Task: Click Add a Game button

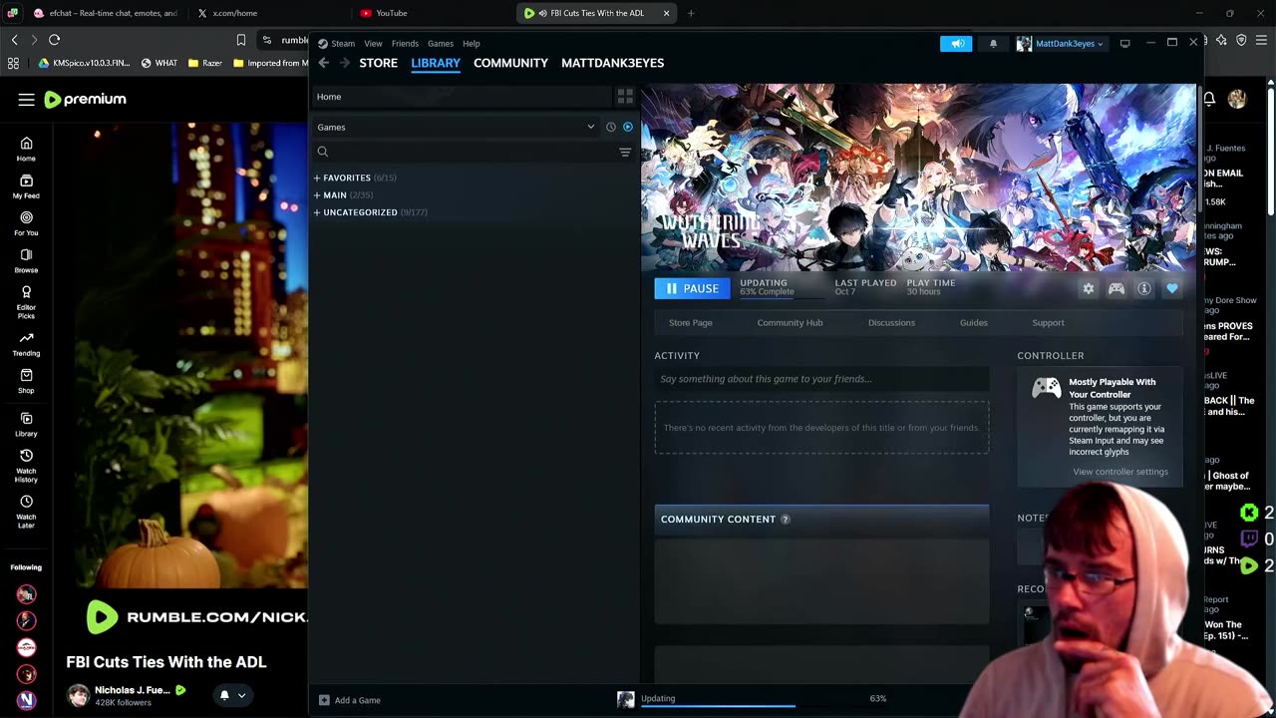Action: point(350,700)
